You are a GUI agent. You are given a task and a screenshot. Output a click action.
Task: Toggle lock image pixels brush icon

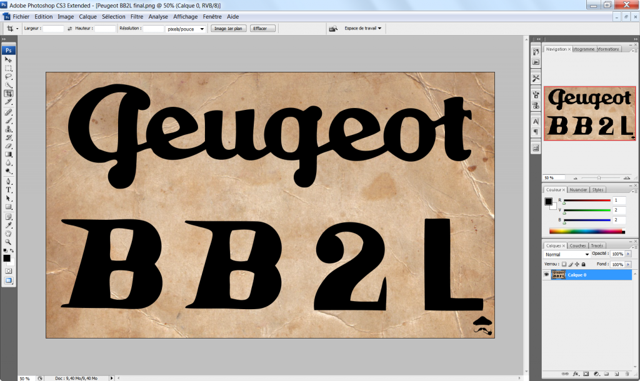point(571,264)
